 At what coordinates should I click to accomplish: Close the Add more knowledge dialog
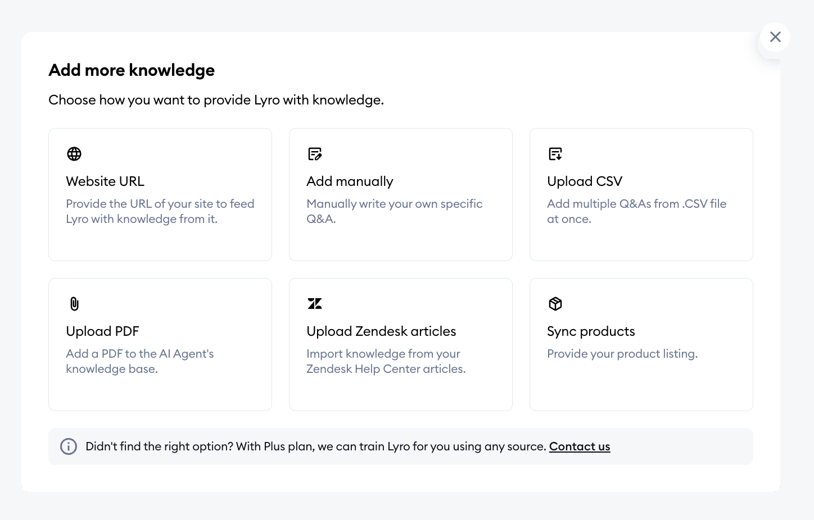tap(775, 37)
